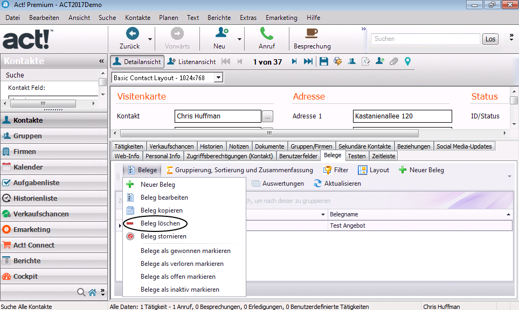The width and height of the screenshot is (519, 310).
Task: Open Kalender in the navigation sidebar
Action: [54, 167]
